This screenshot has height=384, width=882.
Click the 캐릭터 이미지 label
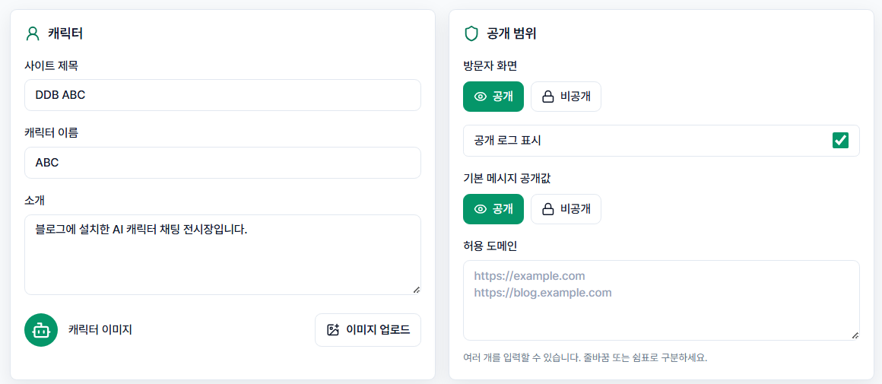pyautogui.click(x=100, y=330)
